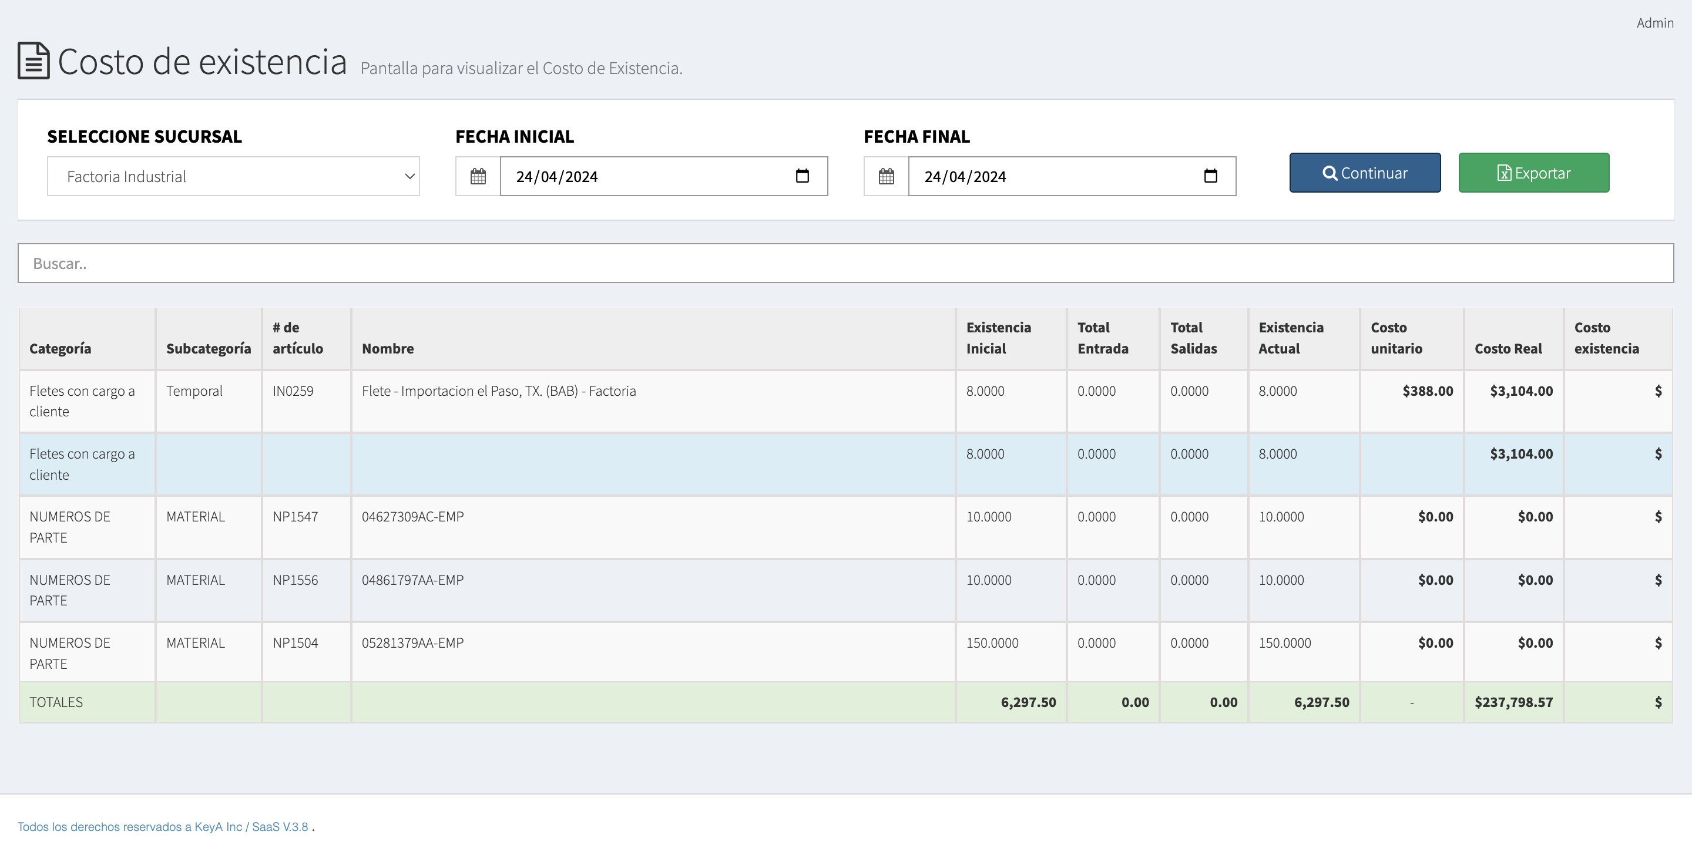Click calendar grid icon left of Fecha Final
This screenshot has height=855, width=1692.
(x=886, y=176)
